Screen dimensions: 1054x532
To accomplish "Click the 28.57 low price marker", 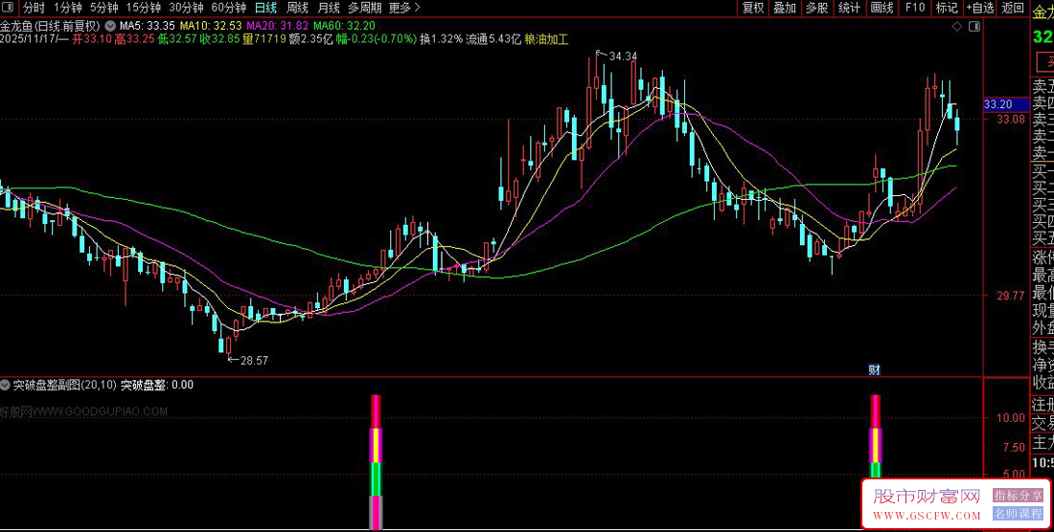I will 253,361.
